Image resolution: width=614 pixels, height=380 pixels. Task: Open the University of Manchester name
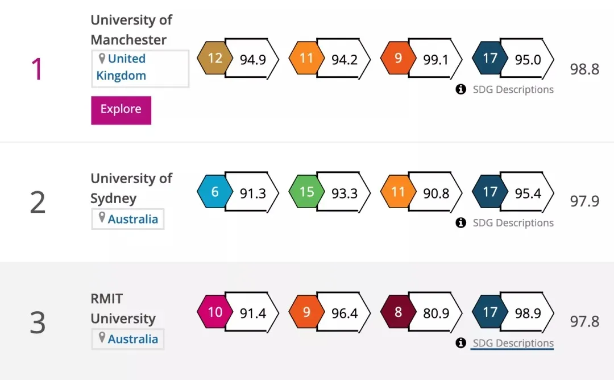click(x=131, y=30)
